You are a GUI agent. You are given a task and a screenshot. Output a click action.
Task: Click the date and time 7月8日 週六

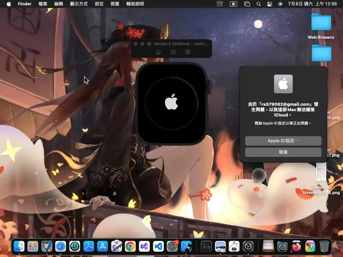click(313, 4)
